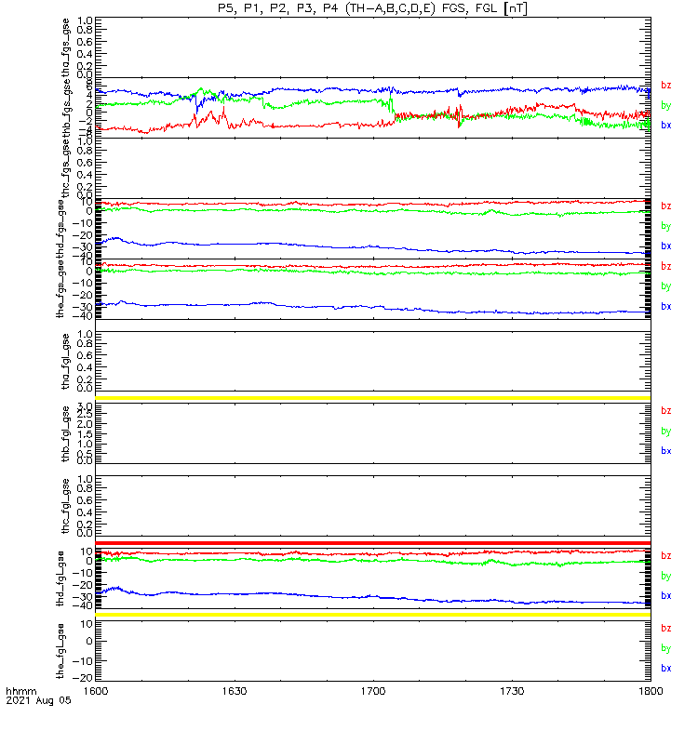Image resolution: width=698 pixels, height=744 pixels.
Task: Select the the_fgl_gse axis label
Action: pos(60,651)
